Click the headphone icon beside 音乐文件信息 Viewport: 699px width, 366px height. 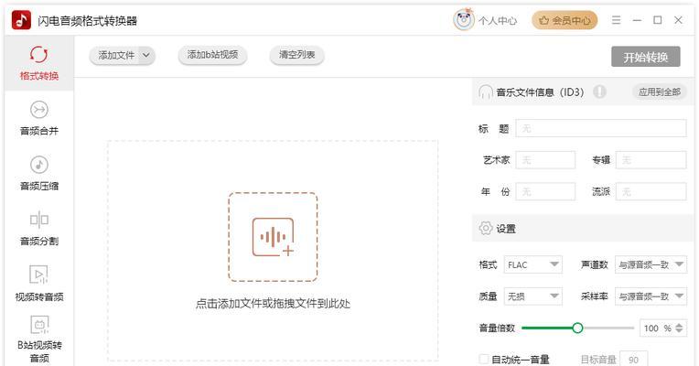click(x=486, y=91)
